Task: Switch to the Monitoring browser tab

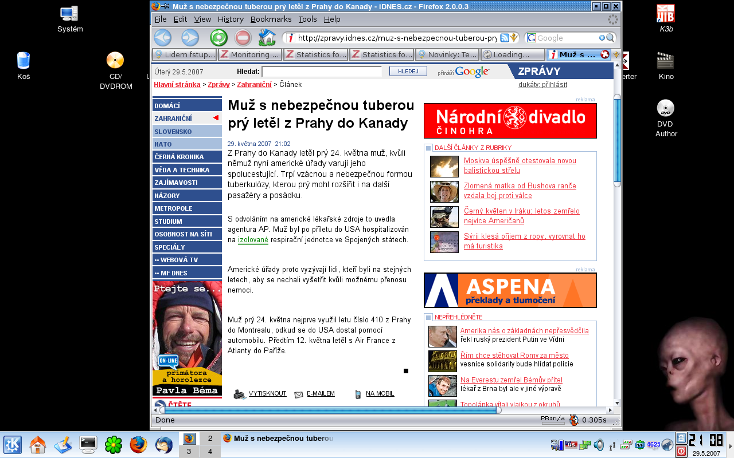Action: 249,54
